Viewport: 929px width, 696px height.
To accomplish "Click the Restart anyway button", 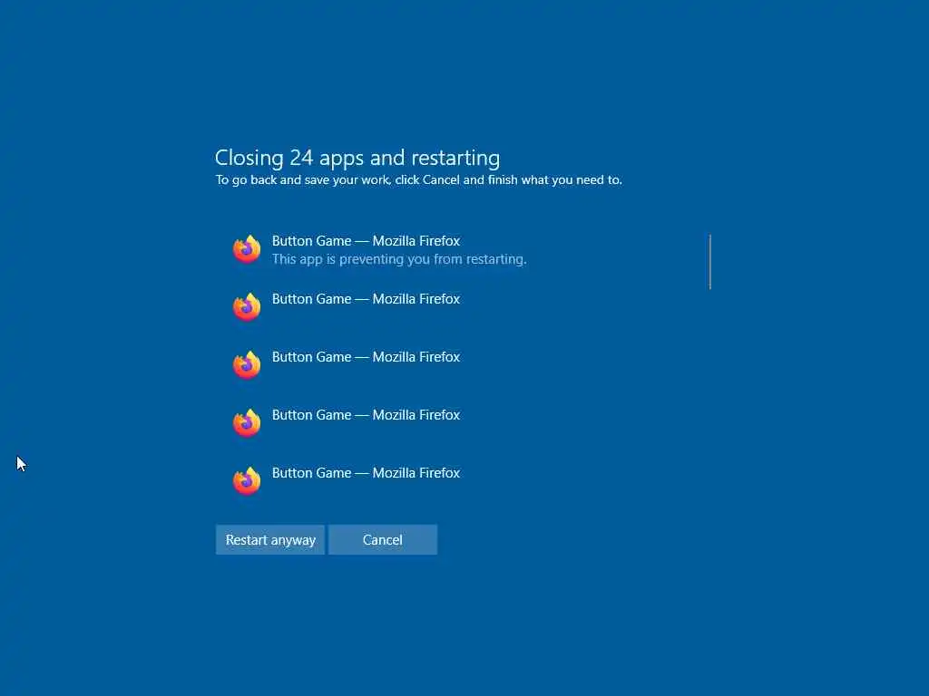I will coord(270,540).
